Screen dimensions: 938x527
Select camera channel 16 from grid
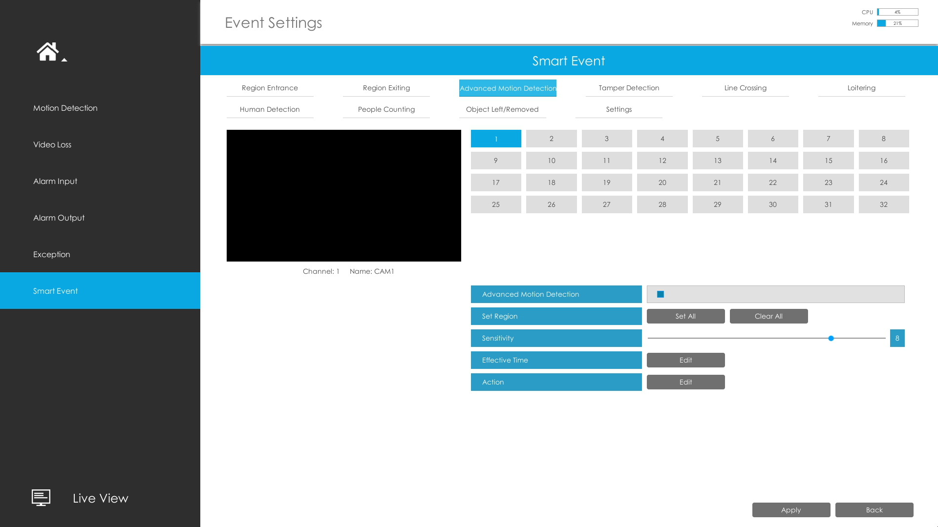point(884,160)
